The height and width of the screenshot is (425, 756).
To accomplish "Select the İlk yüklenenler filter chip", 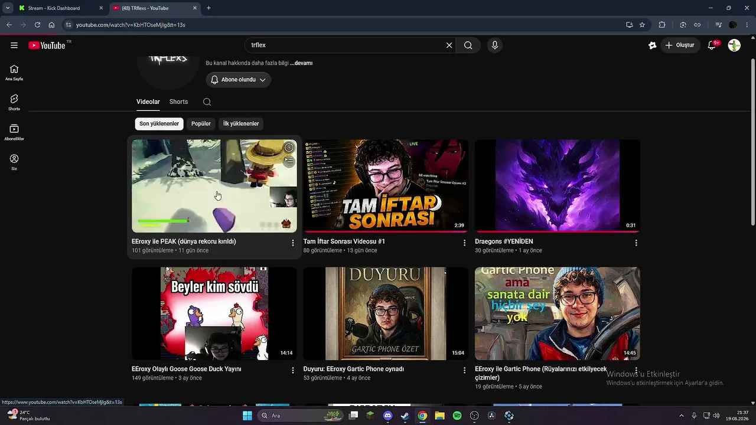I will coord(241,124).
